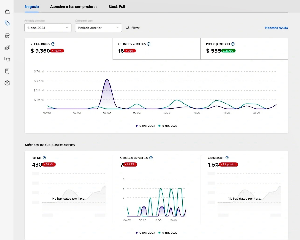The image size is (300, 240).
Task: Click the 12:00 label on main sales chart
Action: click(167, 113)
